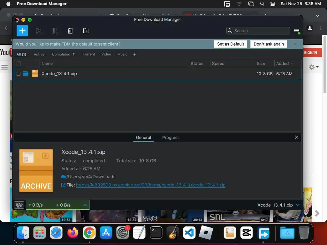
Task: Open Chrome three-dot menu
Action: 320,28
